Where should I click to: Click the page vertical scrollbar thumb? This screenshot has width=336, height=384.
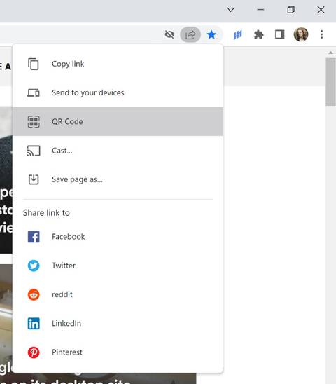[330, 82]
